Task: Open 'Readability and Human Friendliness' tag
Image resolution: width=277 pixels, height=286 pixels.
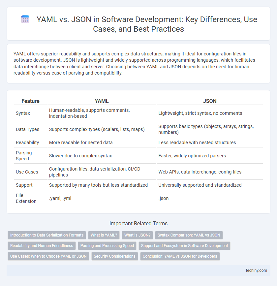Action: (42, 246)
